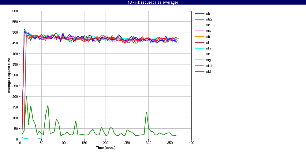Screen dimensions: 306x154
Task: Click the x-axis tick value 300
Action: click(x=148, y=143)
